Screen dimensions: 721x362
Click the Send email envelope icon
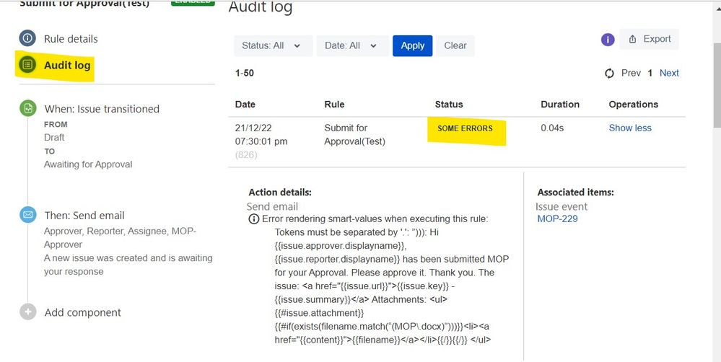(x=28, y=215)
